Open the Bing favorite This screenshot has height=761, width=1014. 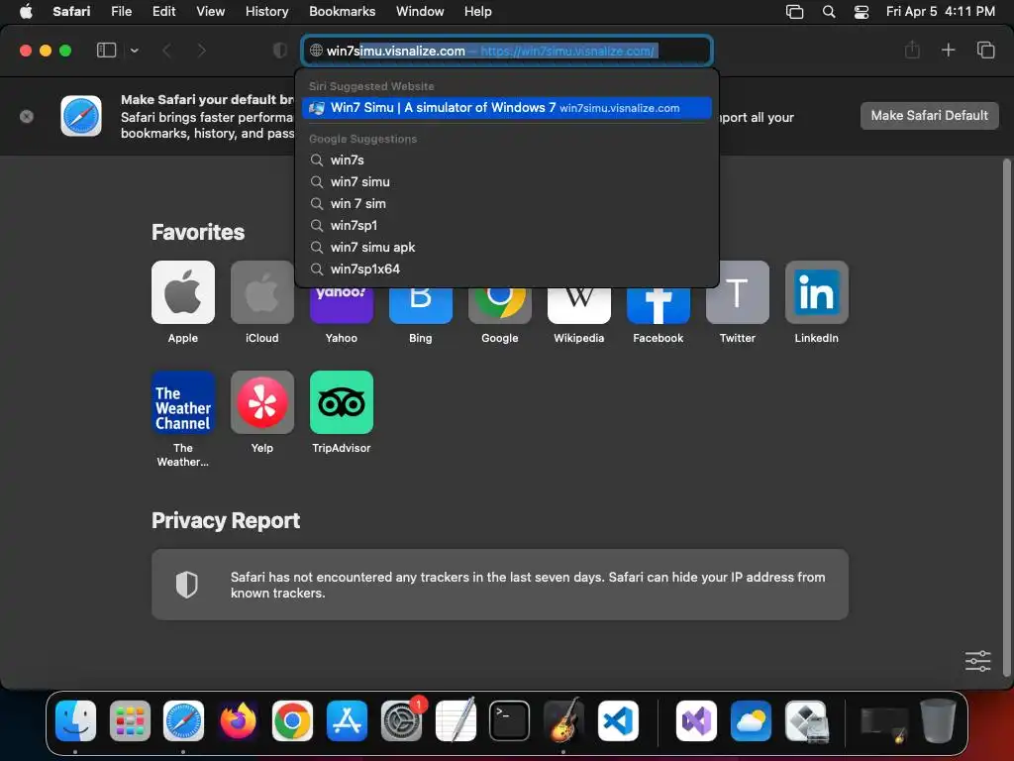pyautogui.click(x=420, y=305)
